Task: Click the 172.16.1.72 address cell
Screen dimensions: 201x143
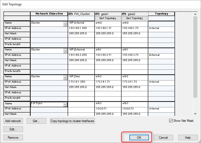Action: click(x=135, y=83)
